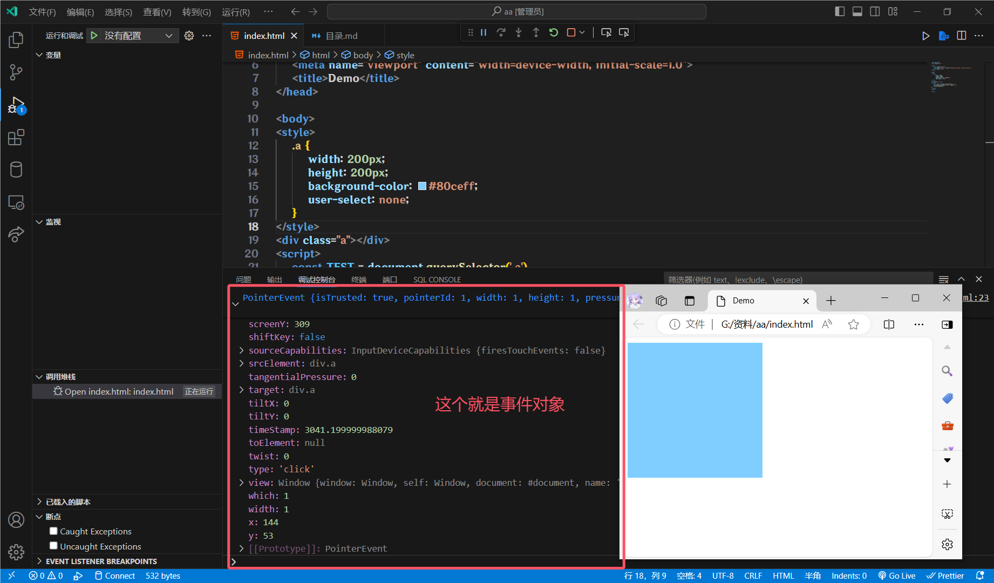
Task: Enable Uncaught Exceptions breakpoint
Action: point(53,546)
